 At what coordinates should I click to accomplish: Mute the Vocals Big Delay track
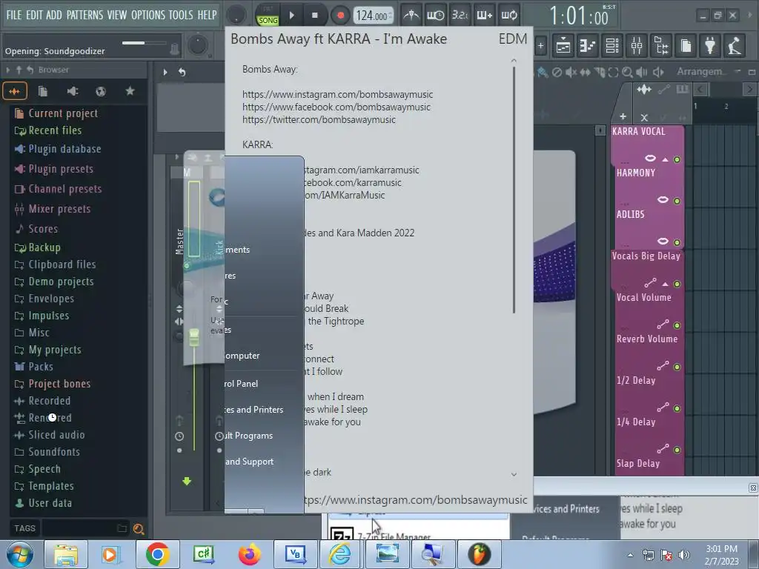[x=677, y=284]
